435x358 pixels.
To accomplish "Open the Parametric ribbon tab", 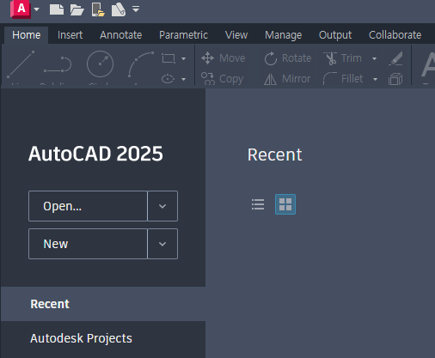I will click(183, 35).
